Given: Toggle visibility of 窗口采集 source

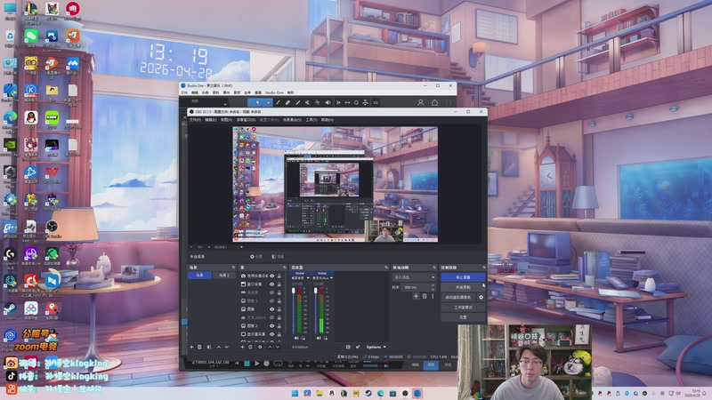Looking at the screenshot, I should [x=272, y=284].
